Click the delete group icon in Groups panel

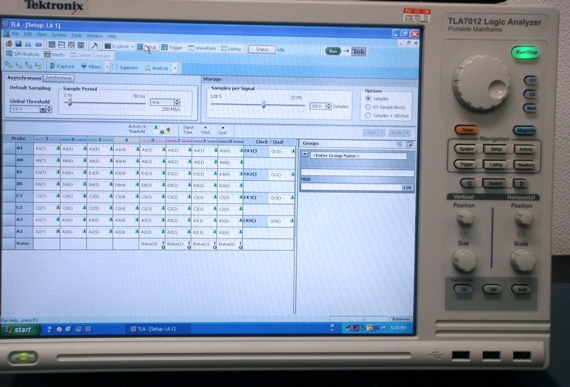(399, 144)
